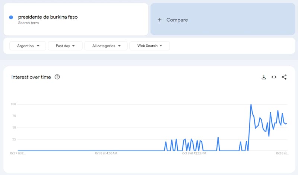This screenshot has width=298, height=175.
Task: Download the interest over time data
Action: coord(264,77)
